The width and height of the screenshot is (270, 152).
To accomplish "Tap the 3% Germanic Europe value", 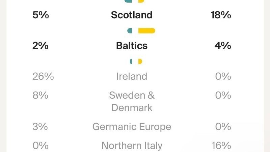I will click(40, 127).
